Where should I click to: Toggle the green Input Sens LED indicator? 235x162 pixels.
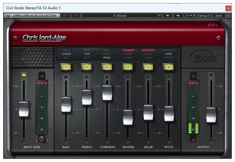click(x=24, y=75)
